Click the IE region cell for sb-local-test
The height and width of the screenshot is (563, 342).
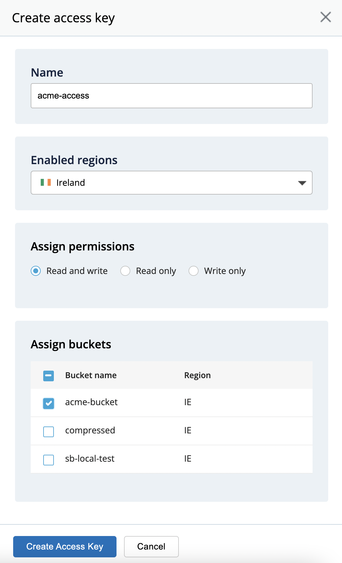pyautogui.click(x=188, y=458)
